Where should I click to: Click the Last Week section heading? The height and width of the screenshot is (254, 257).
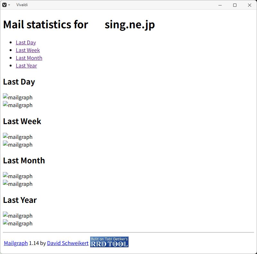point(22,121)
